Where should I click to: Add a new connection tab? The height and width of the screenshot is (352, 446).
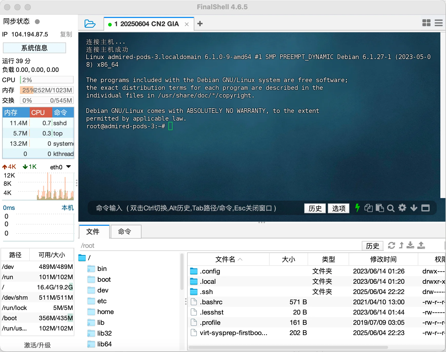pos(200,24)
